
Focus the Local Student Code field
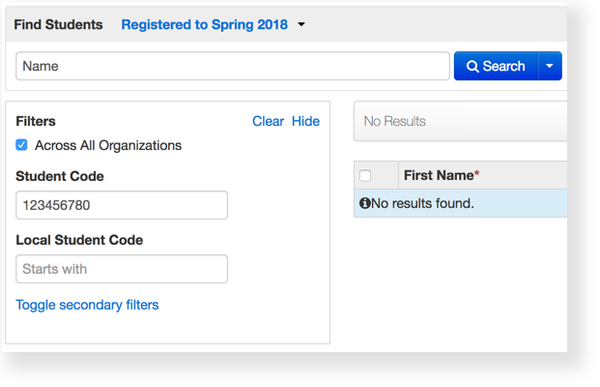point(122,269)
